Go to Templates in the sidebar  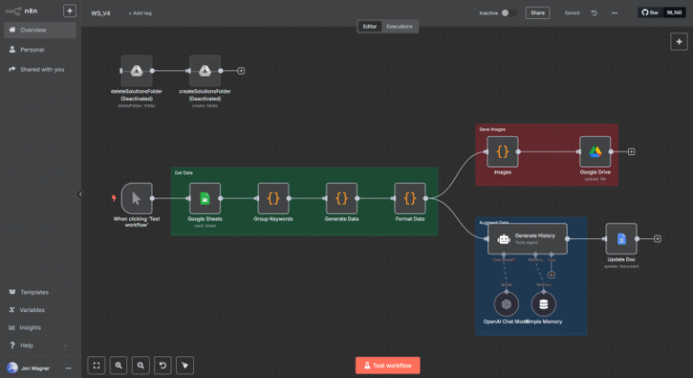pyautogui.click(x=34, y=292)
